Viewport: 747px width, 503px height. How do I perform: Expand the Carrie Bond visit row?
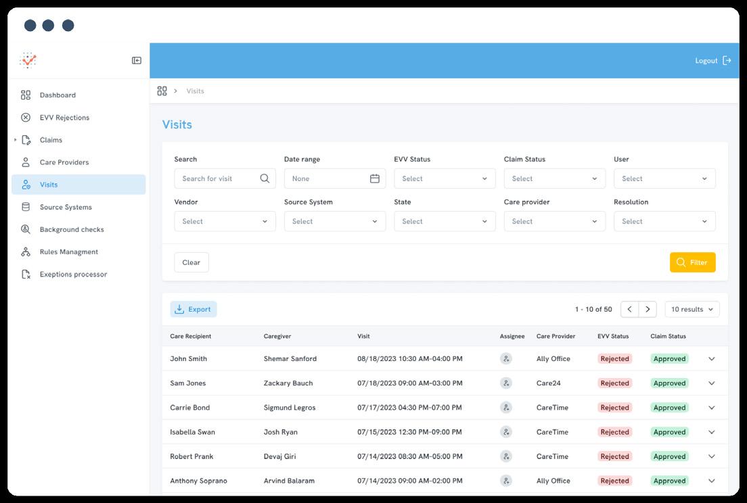[712, 408]
